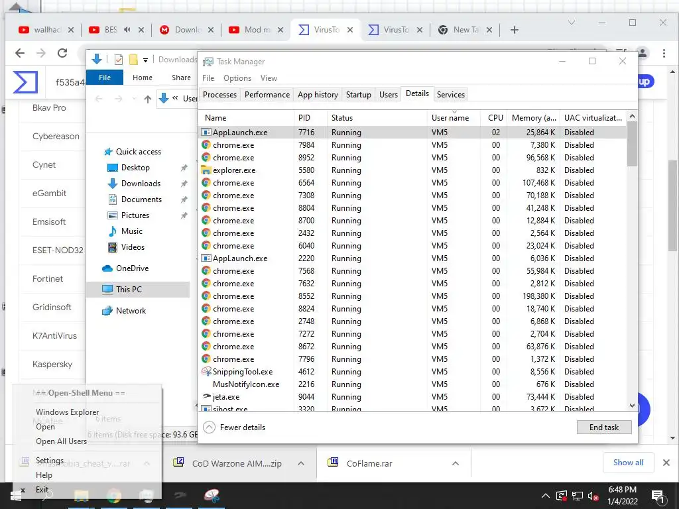Click Show all downloads button
This screenshot has width=679, height=509.
(x=629, y=463)
